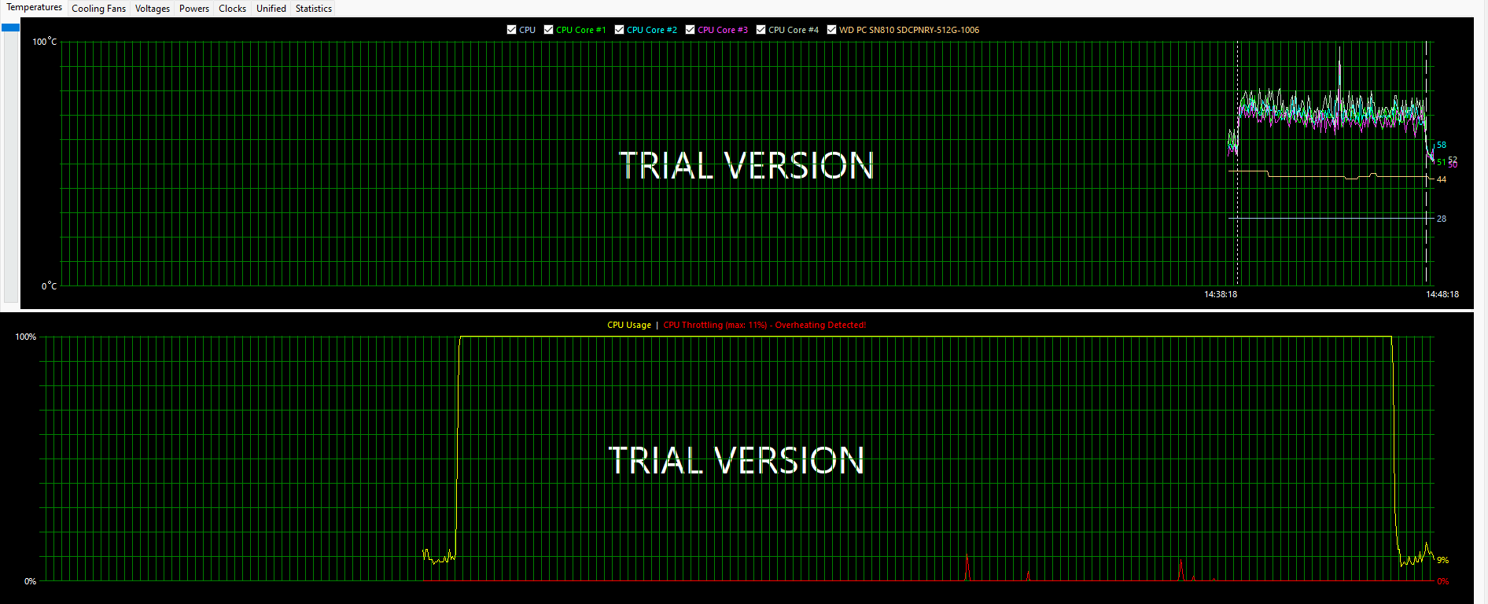Screen dimensions: 1488x604
Task: Click the 28 degree value label
Action: 1442,219
